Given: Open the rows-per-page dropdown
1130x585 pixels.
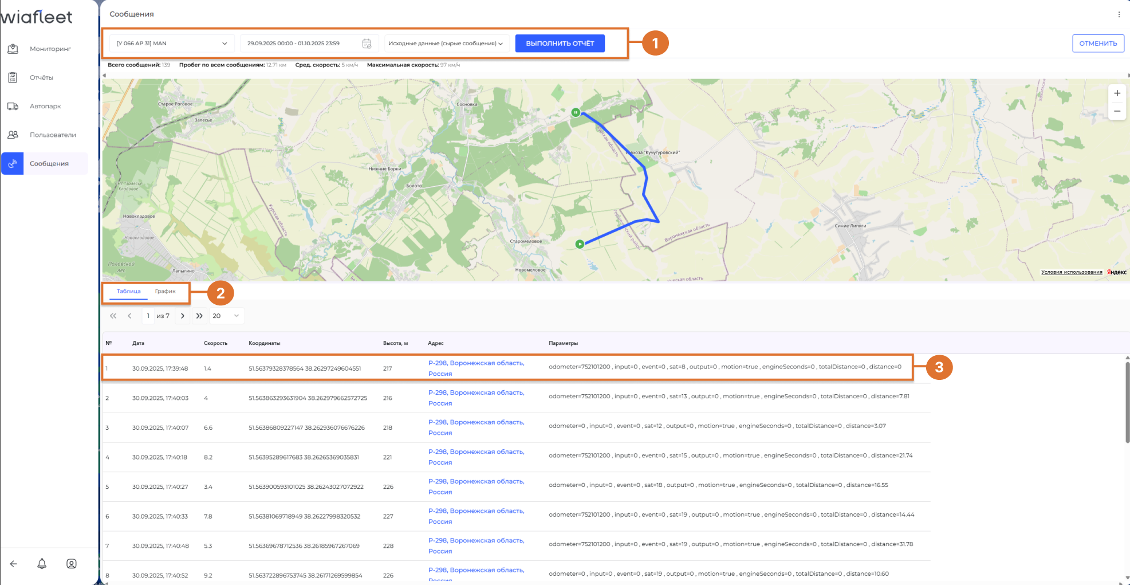Looking at the screenshot, I should [226, 316].
